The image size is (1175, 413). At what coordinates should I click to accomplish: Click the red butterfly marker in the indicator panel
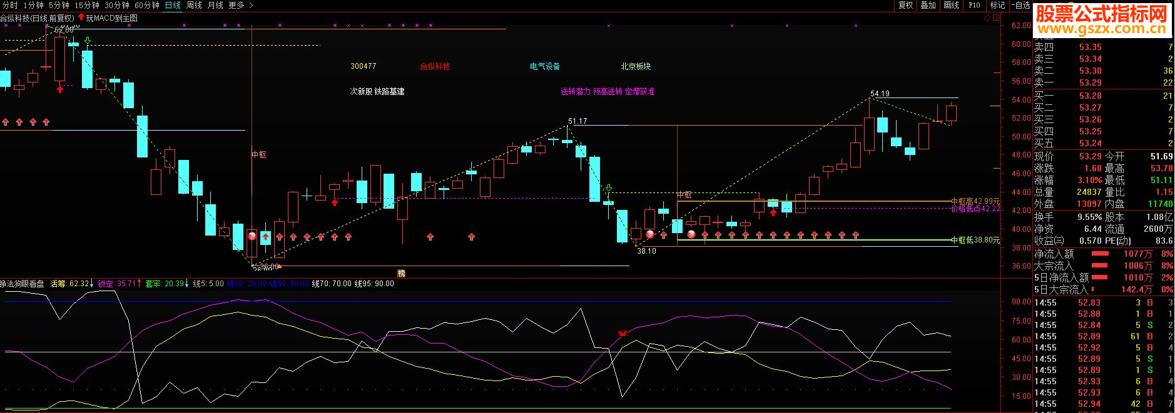coord(622,334)
